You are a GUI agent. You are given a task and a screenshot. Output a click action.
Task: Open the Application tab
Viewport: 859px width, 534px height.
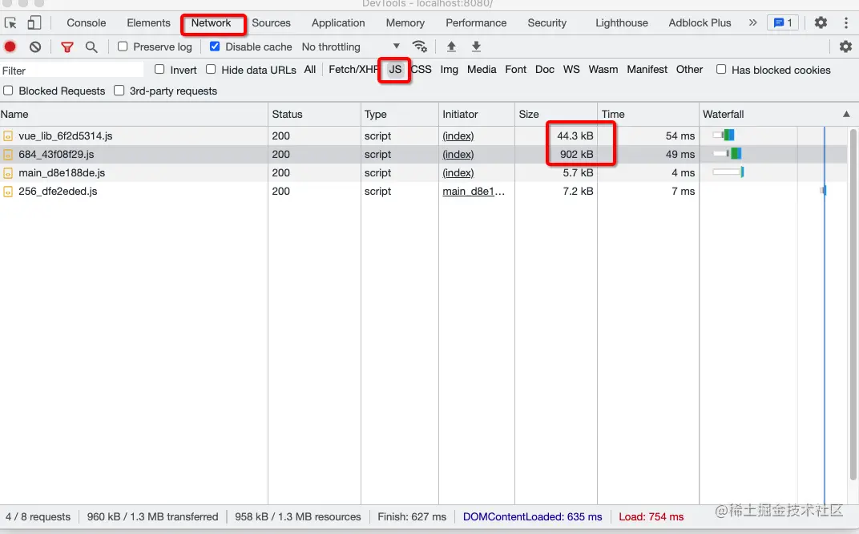point(338,22)
